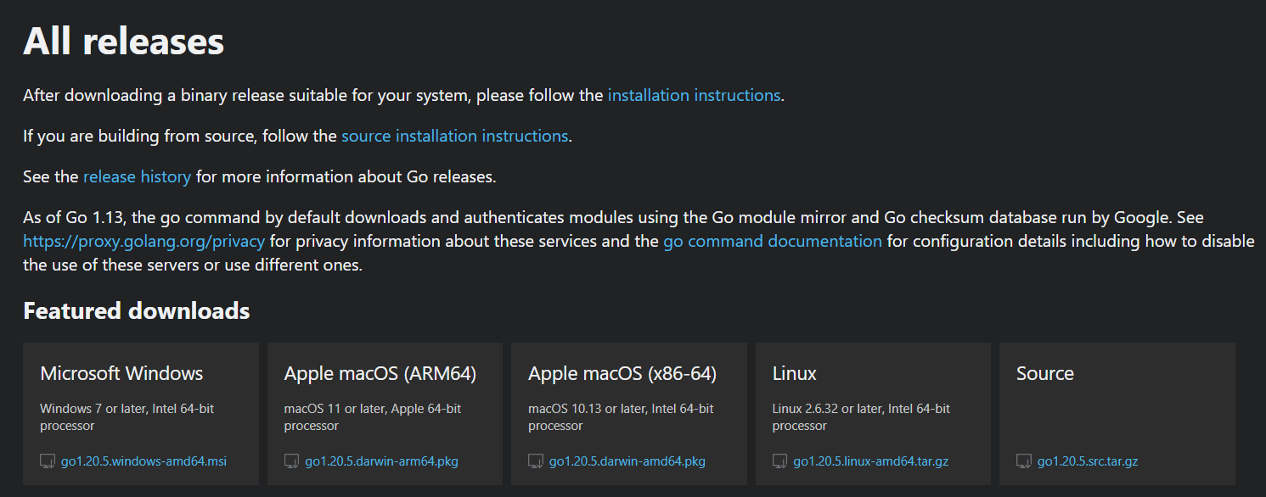This screenshot has width=1266, height=497.
Task: Click download icon beside go1.20.5.darwin-amd64.pkg
Action: 536,461
